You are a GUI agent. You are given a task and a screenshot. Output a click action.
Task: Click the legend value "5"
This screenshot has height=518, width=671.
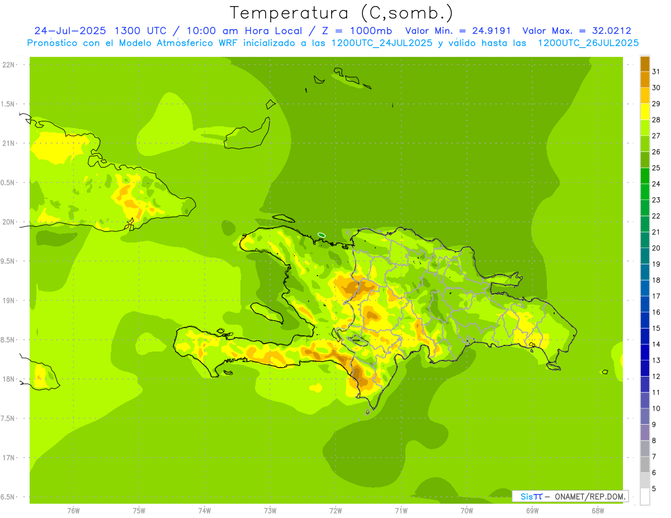pos(654,489)
